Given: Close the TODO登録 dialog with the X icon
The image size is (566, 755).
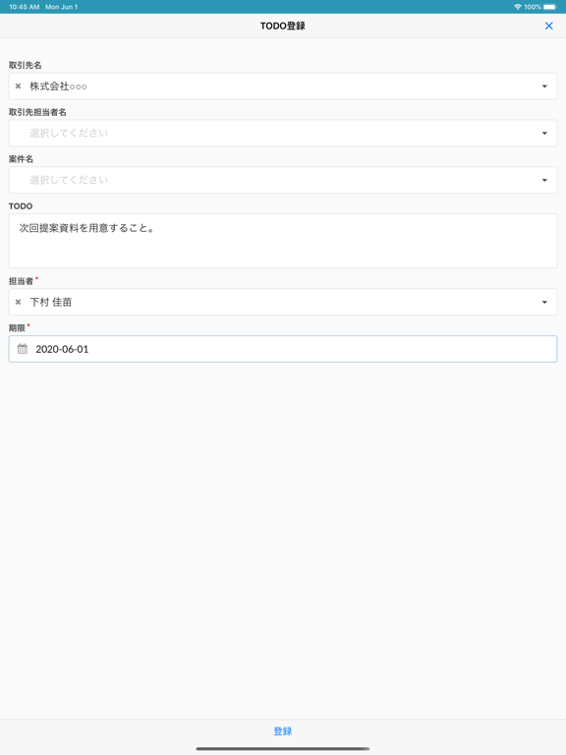Looking at the screenshot, I should coord(548,26).
